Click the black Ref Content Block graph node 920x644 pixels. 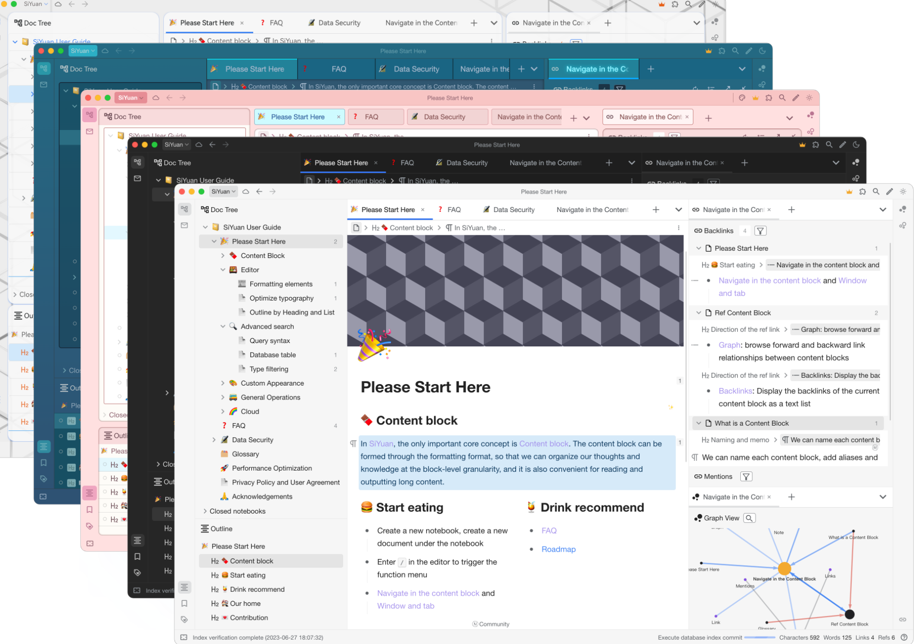point(849,615)
